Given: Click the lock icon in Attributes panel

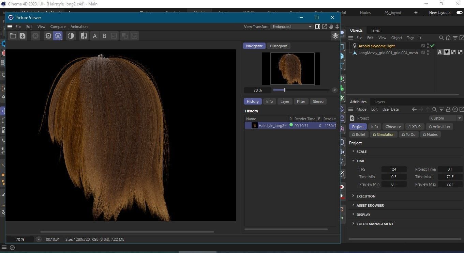Looking at the screenshot, I should pyautogui.click(x=448, y=109).
